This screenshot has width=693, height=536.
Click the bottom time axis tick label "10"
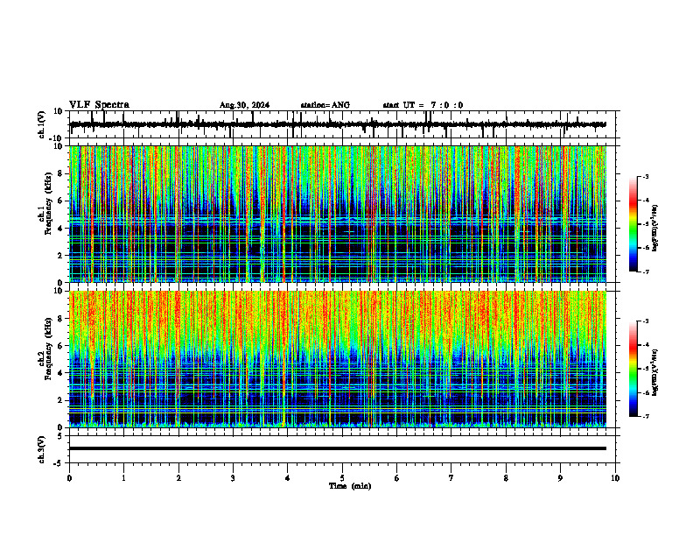point(615,478)
